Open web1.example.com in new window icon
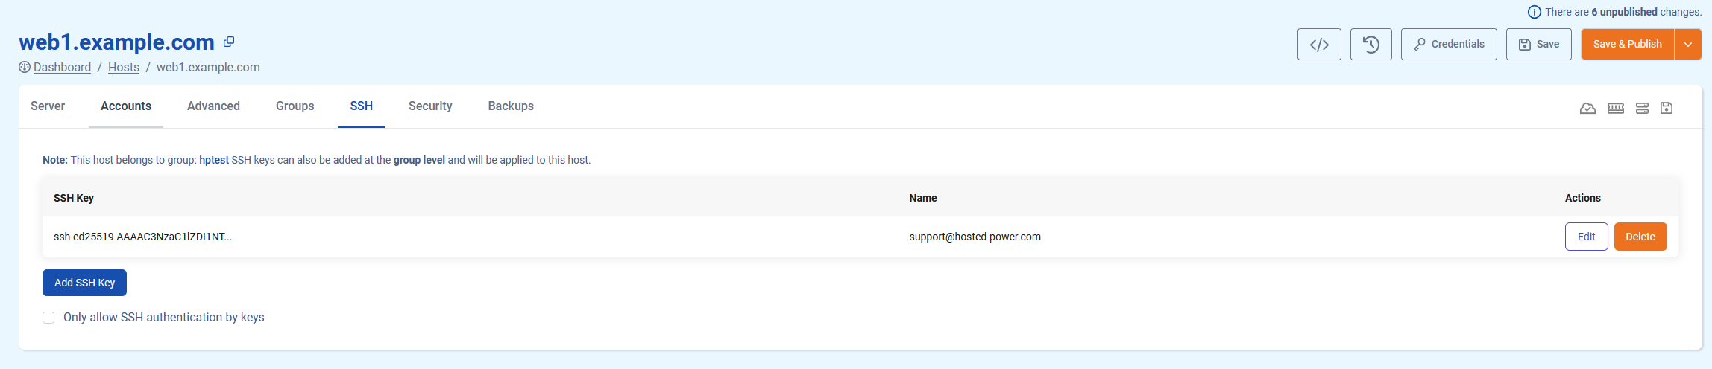The width and height of the screenshot is (1712, 369). click(229, 42)
